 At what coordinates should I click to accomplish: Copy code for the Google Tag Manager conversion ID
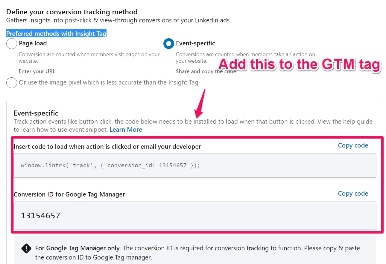coord(353,194)
